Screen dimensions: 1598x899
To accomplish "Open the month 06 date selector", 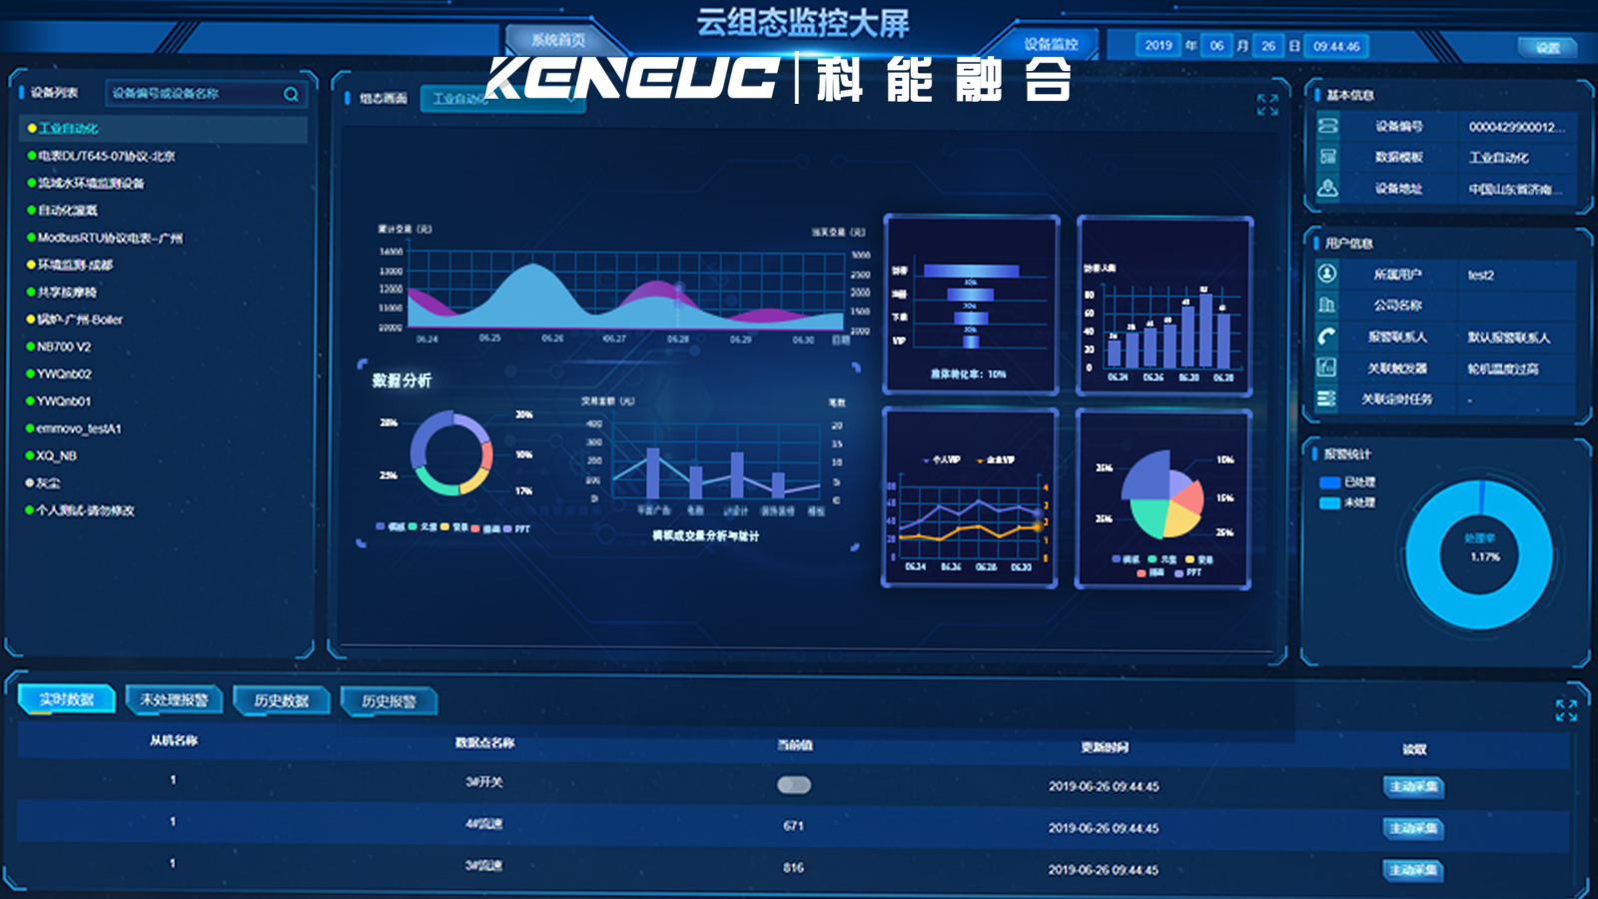I will point(1216,46).
